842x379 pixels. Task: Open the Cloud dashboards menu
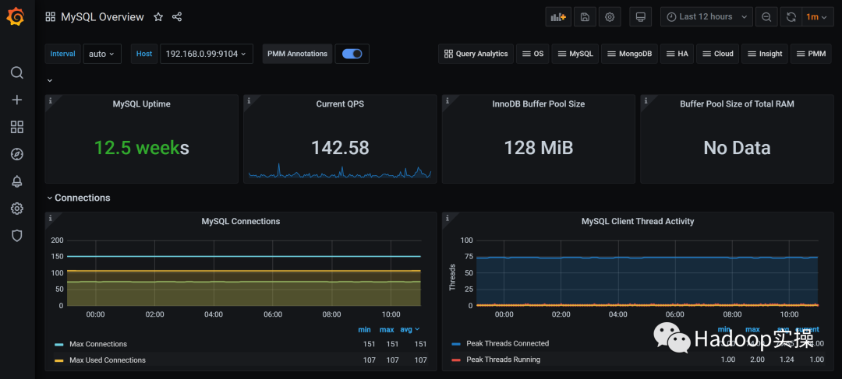point(717,54)
